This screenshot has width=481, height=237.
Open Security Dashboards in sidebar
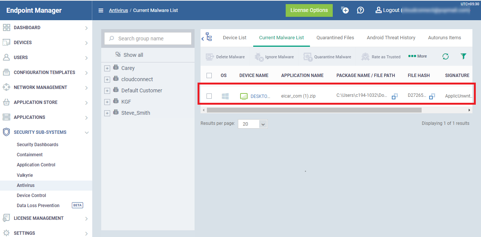[37, 145]
